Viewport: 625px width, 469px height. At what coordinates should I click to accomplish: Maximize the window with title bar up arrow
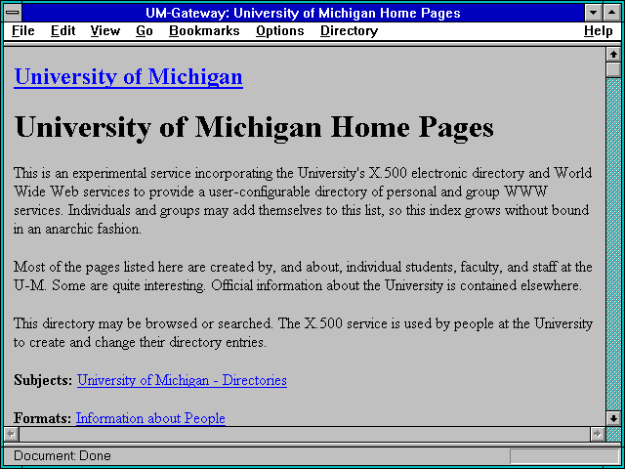click(612, 13)
